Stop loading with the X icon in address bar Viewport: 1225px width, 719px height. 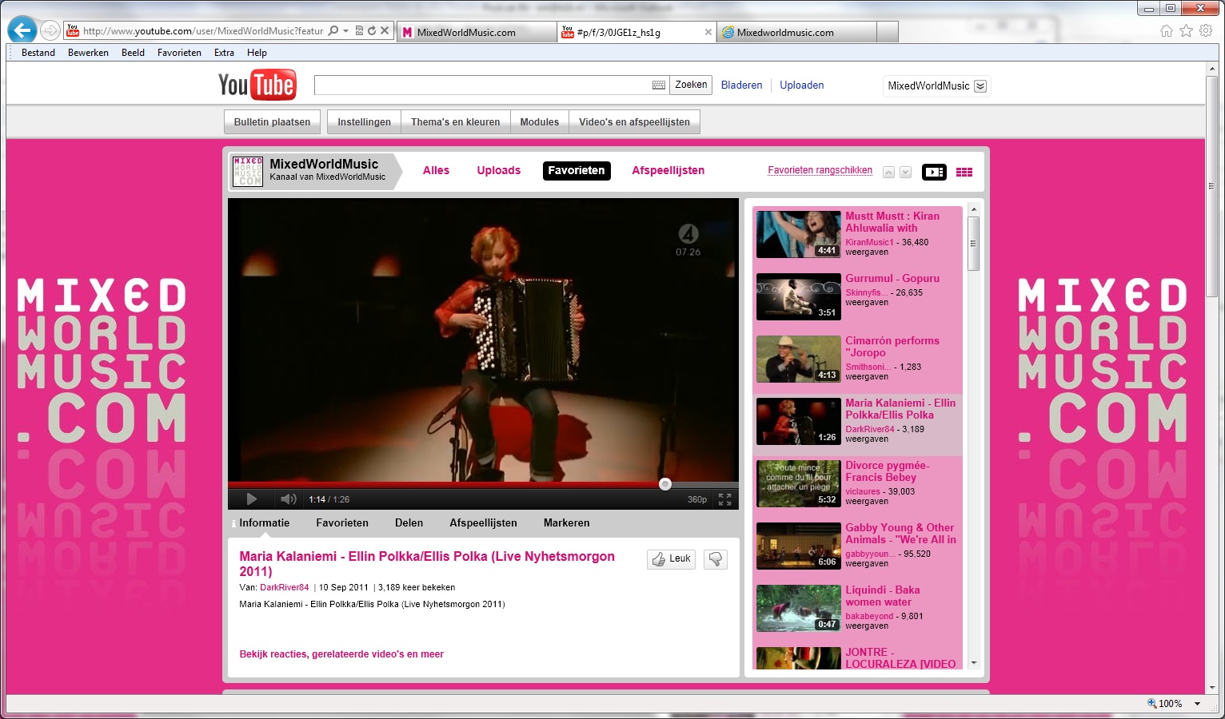(385, 31)
